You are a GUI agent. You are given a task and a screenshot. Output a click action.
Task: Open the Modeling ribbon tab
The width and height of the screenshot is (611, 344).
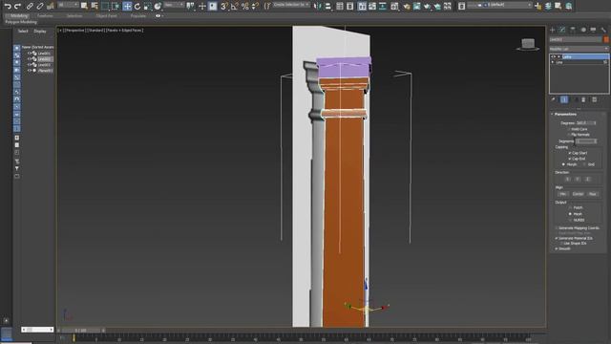pyautogui.click(x=19, y=16)
